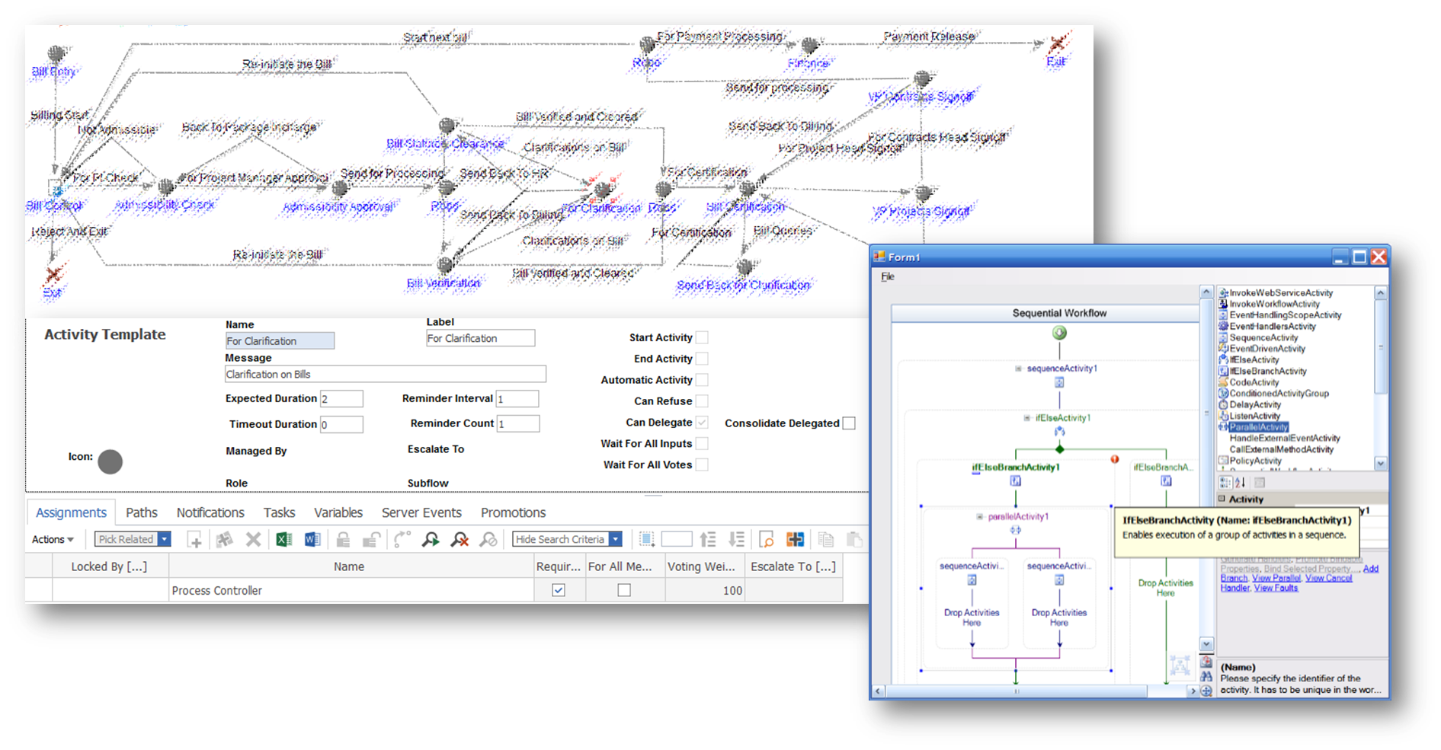Collapse the parallelActivity1 node
Screen dimensions: 1441x750
[x=980, y=517]
